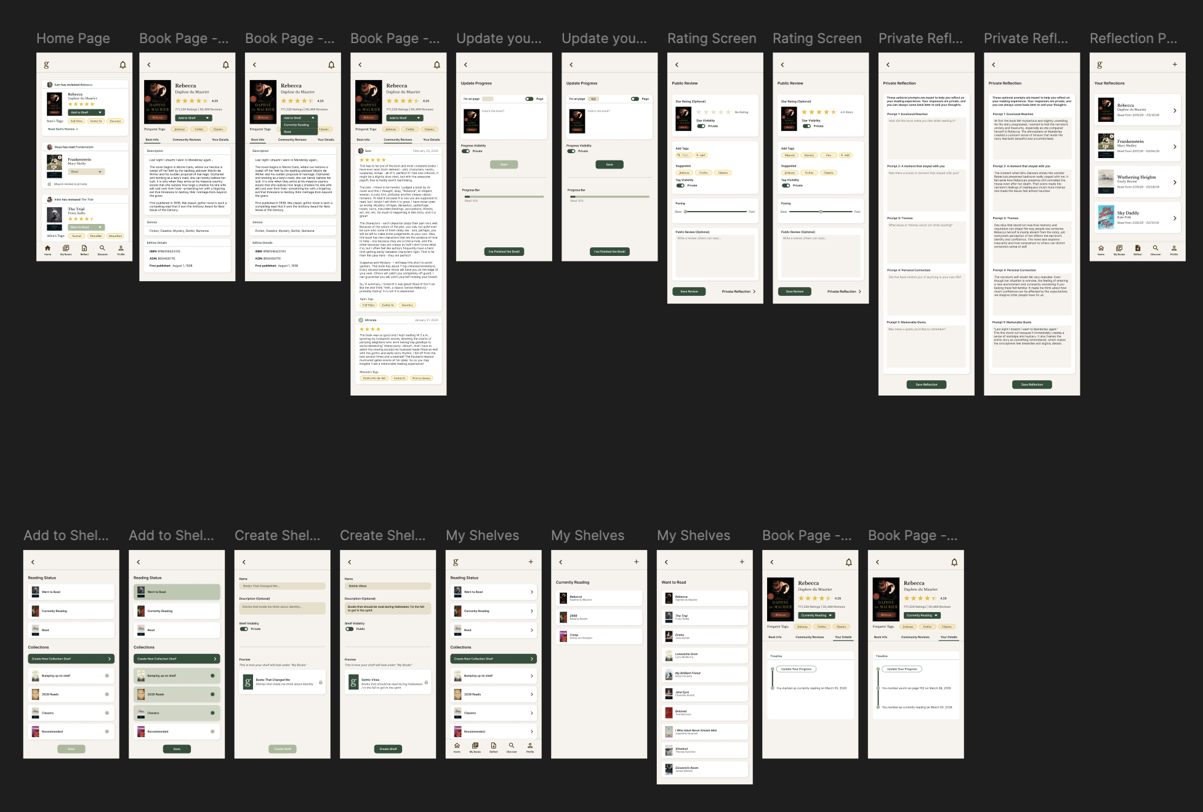
Task: Open the Reflect icon in the nav bar
Action: [x=84, y=247]
